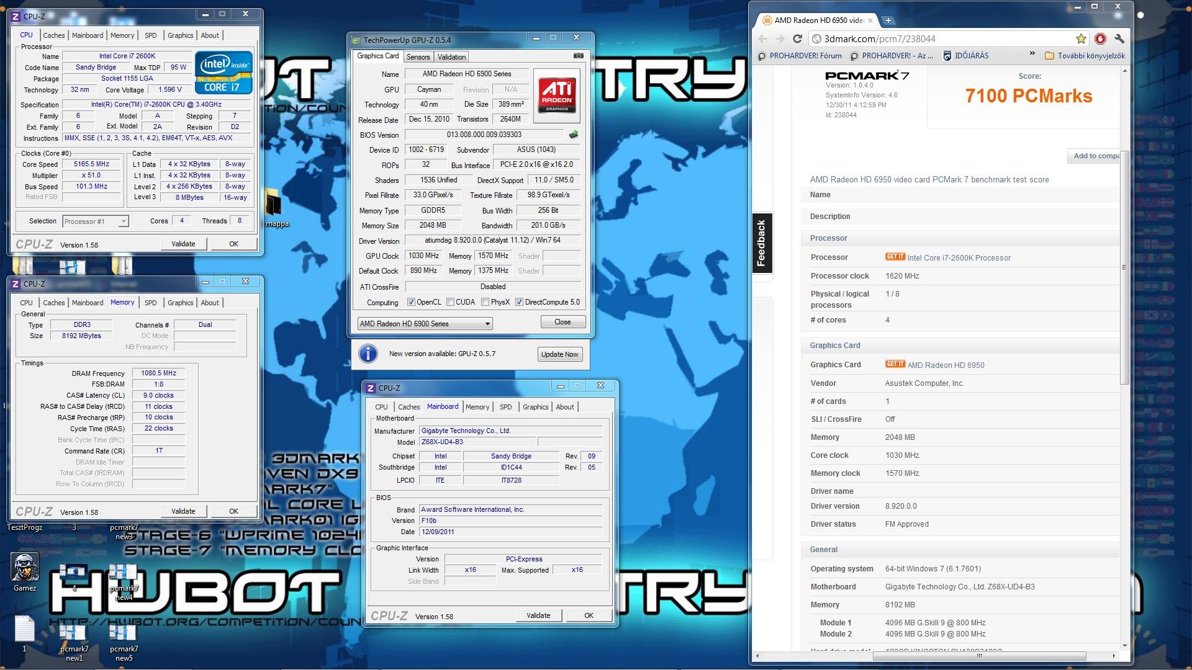This screenshot has width=1192, height=670.
Task: Click OK in mainboard CPU-Z window
Action: 589,615
